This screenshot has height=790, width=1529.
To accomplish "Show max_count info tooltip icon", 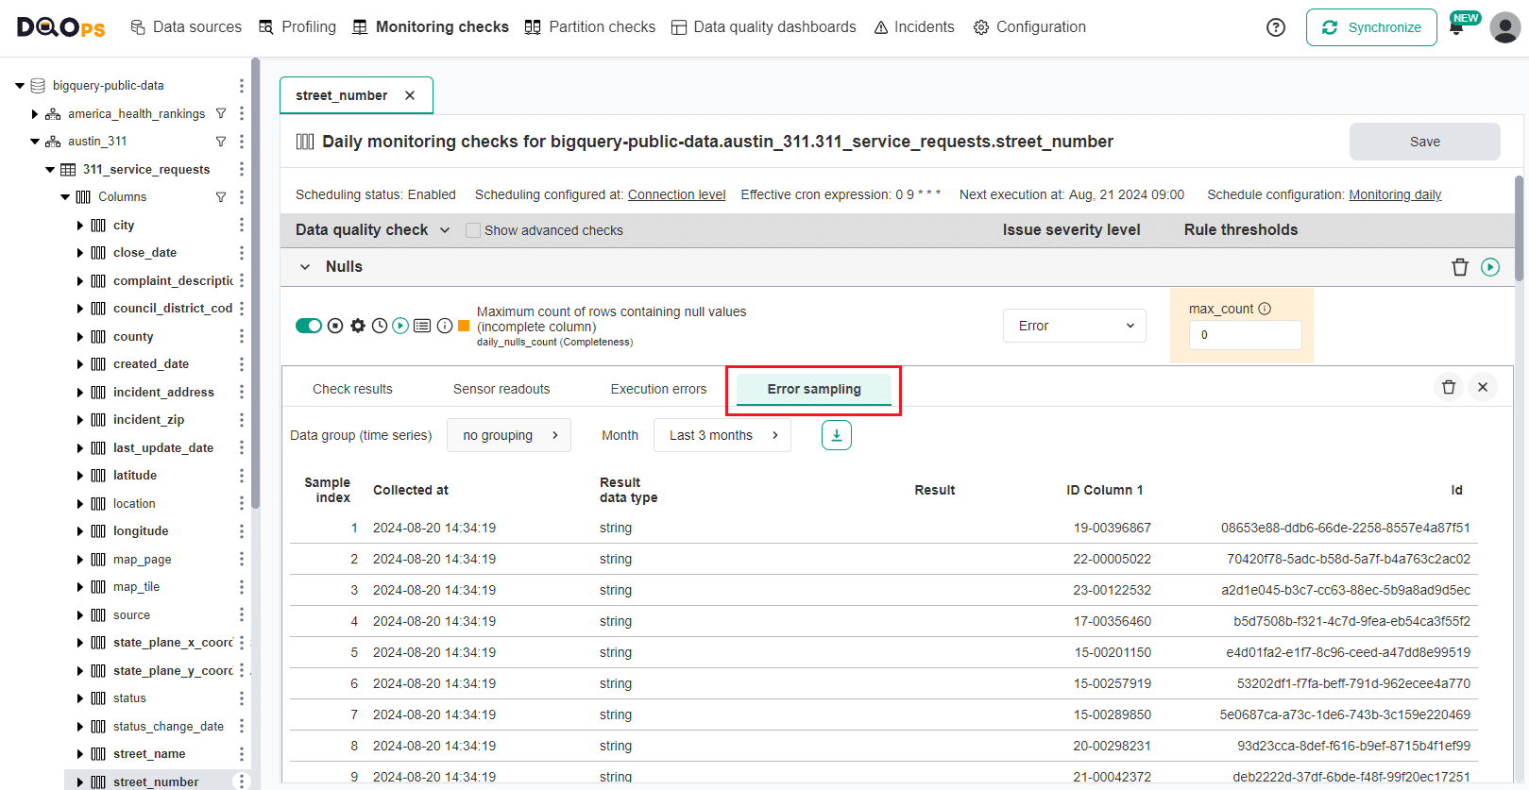I will (x=1265, y=309).
